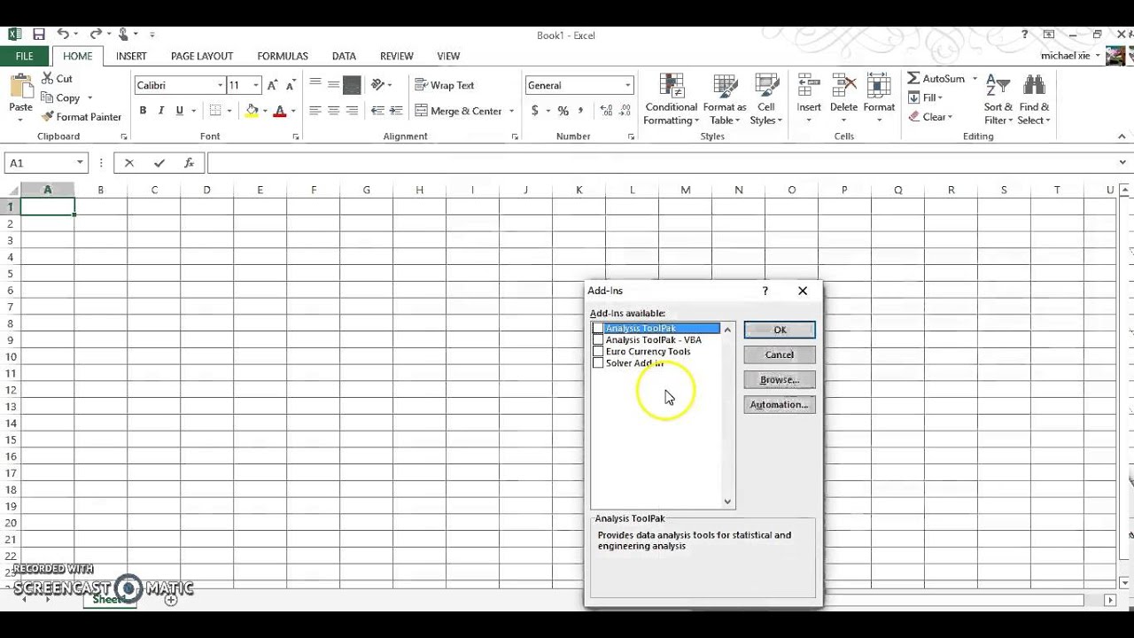Click OK in Add-Ins dialog
Viewport: 1134px width, 638px height.
780,330
